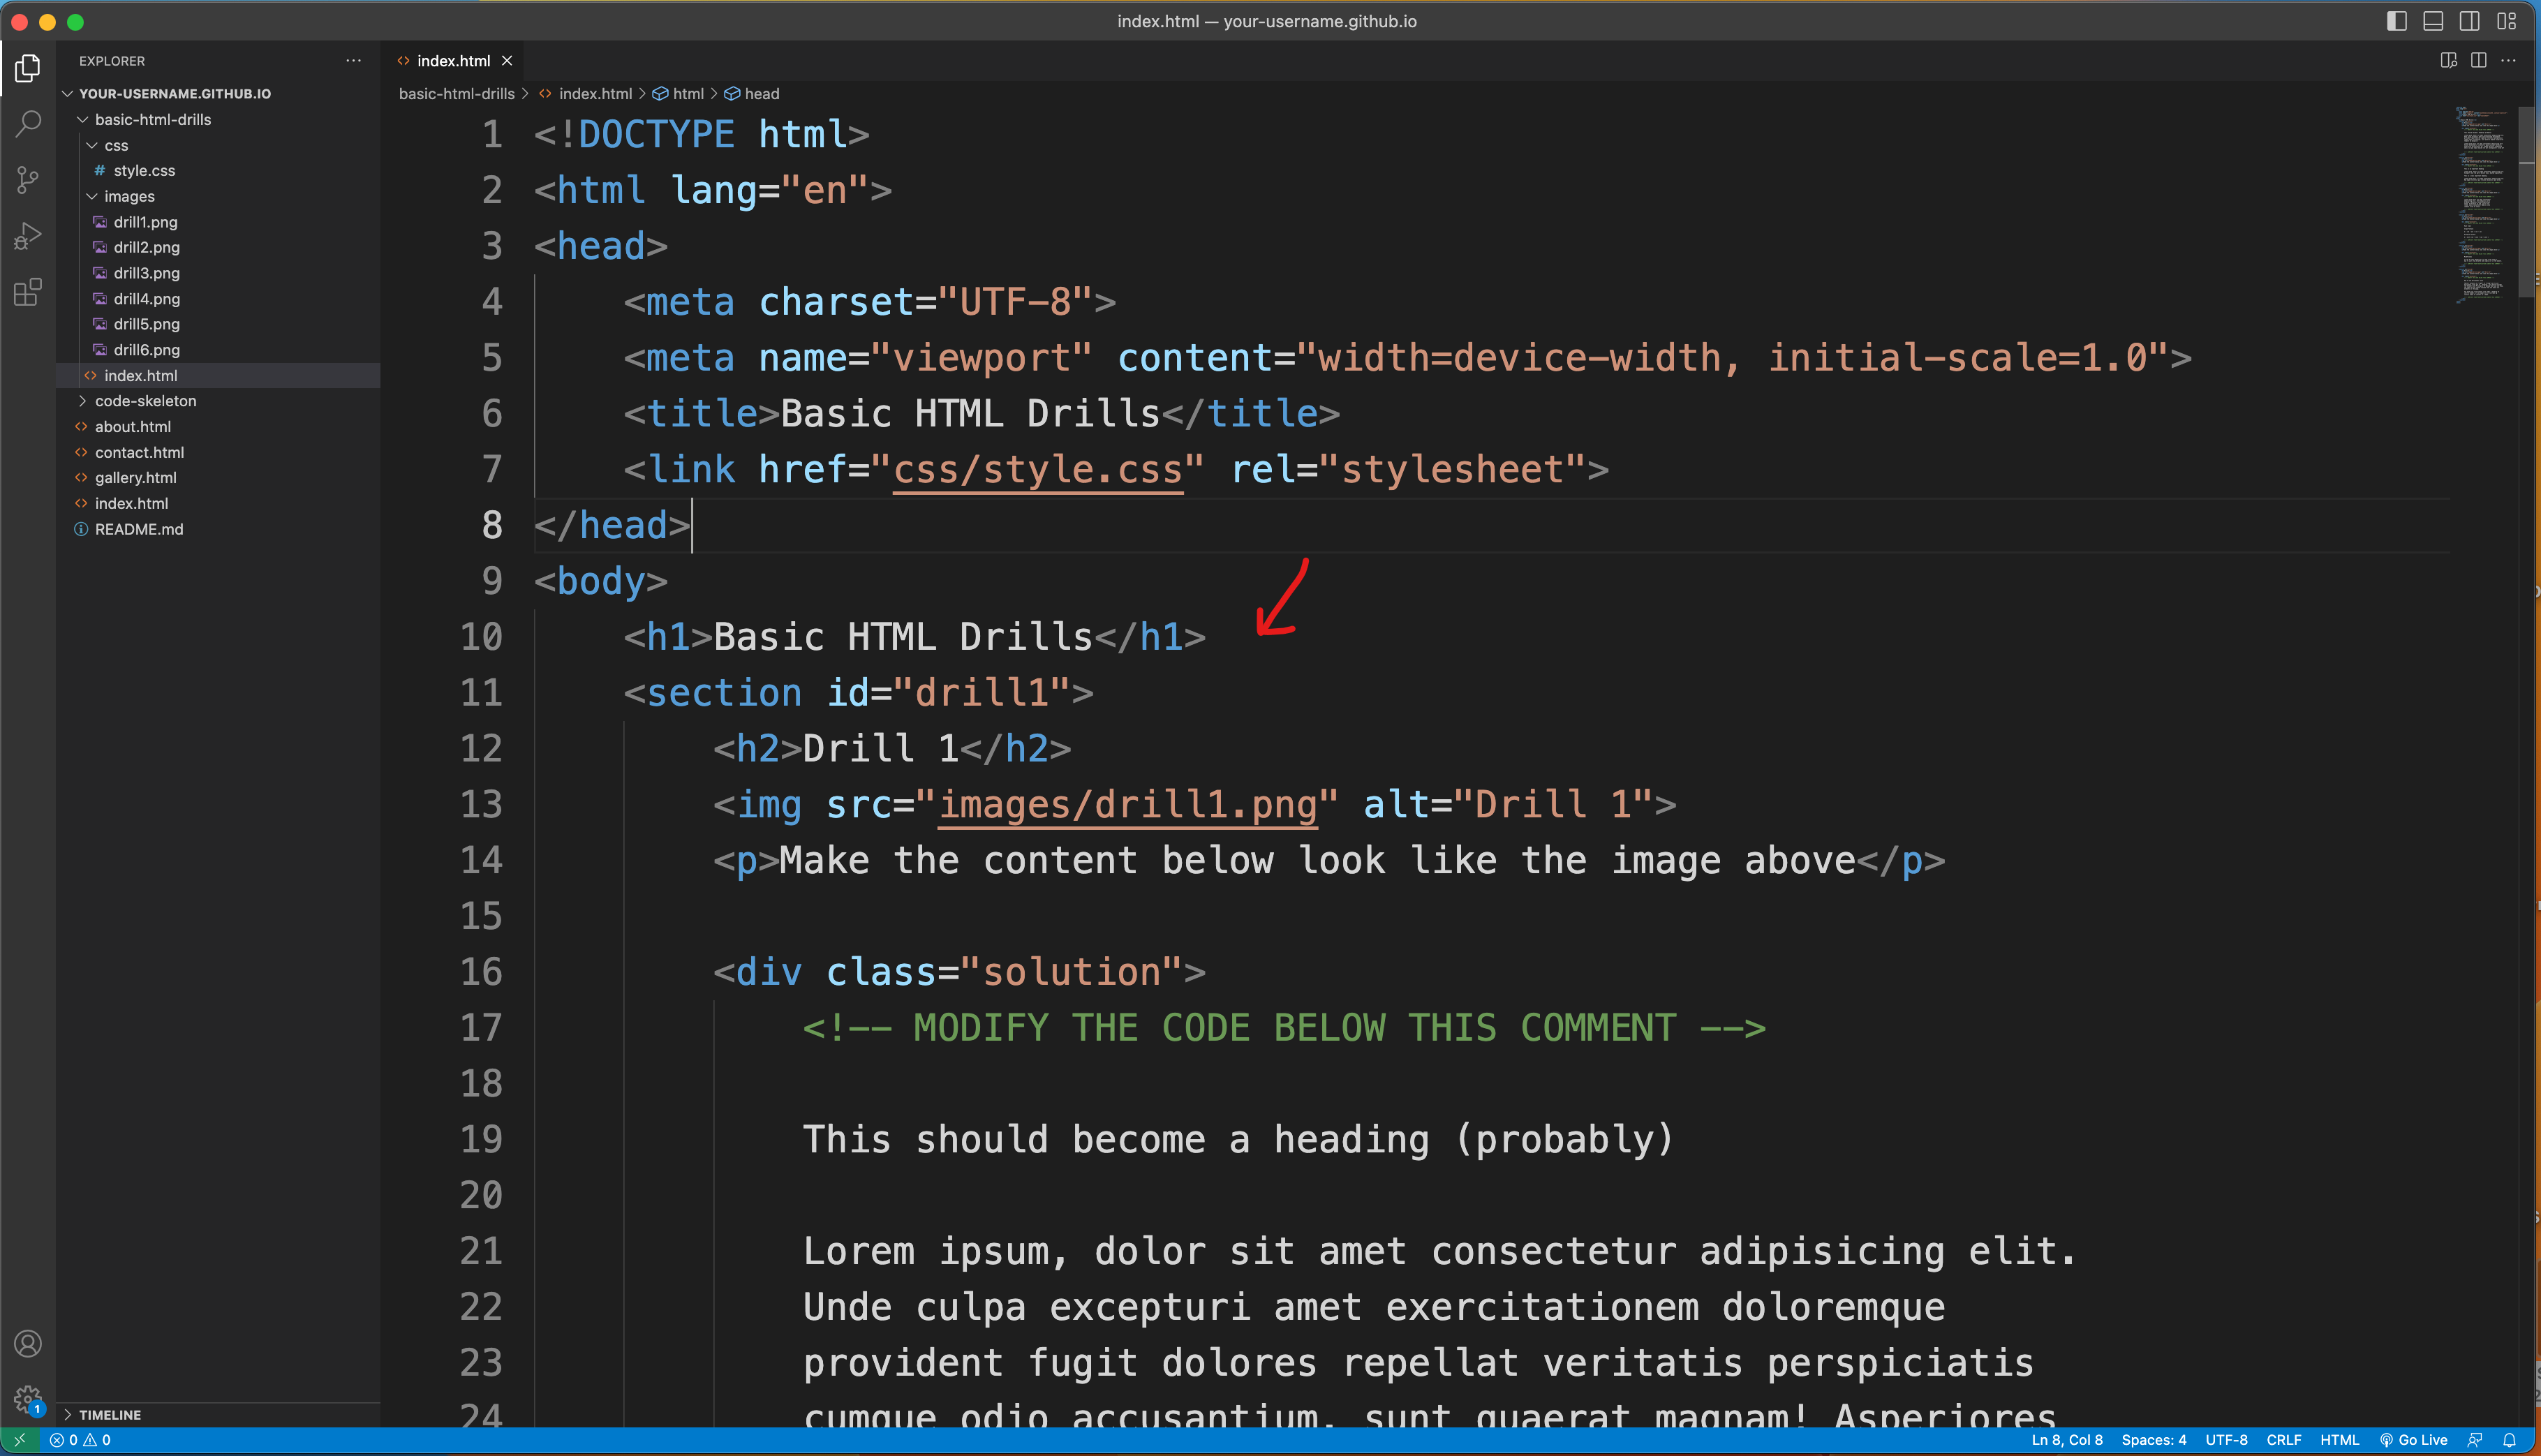Change file encoding UTF-8
The image size is (2541, 1456).
pyautogui.click(x=2226, y=1440)
